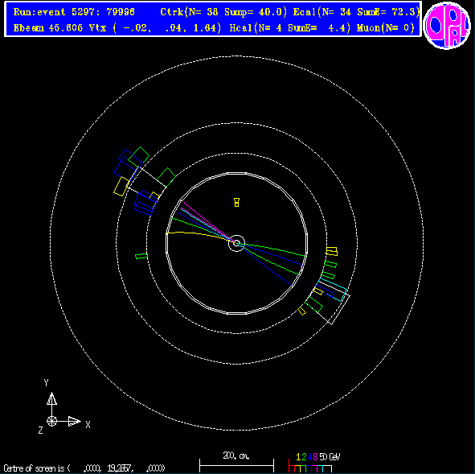
Task: Click the Muon(N= 0) header entry
Action: click(386, 28)
